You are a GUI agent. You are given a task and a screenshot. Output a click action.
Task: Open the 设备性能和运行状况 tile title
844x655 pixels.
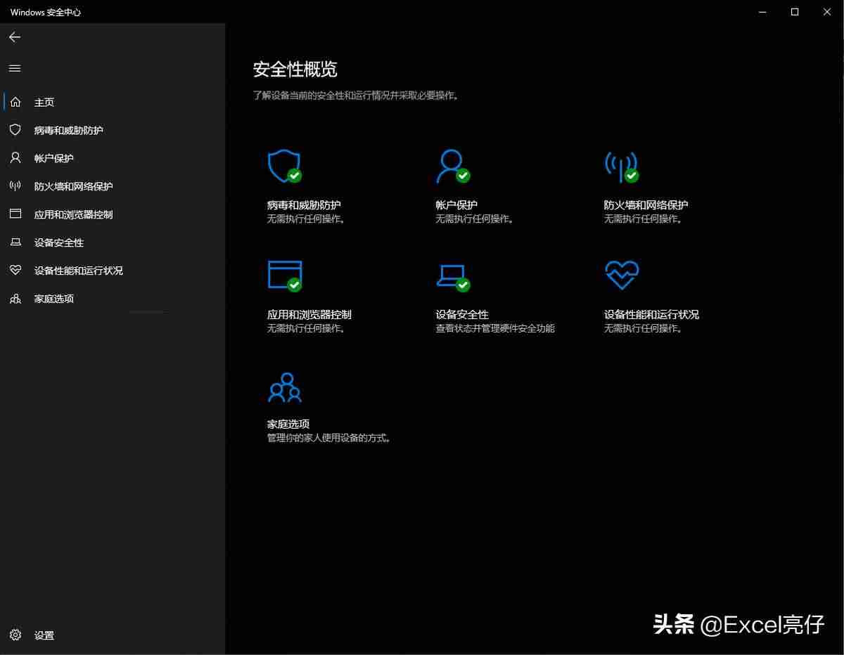point(652,315)
